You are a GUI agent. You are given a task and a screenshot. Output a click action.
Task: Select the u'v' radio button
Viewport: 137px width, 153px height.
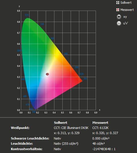click(119, 23)
